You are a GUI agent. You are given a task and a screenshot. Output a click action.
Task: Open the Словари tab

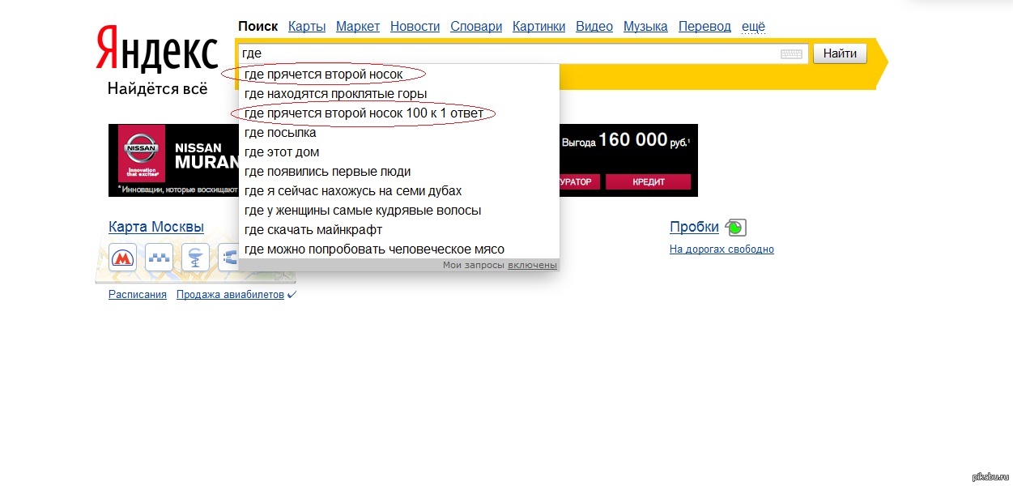[x=476, y=27]
